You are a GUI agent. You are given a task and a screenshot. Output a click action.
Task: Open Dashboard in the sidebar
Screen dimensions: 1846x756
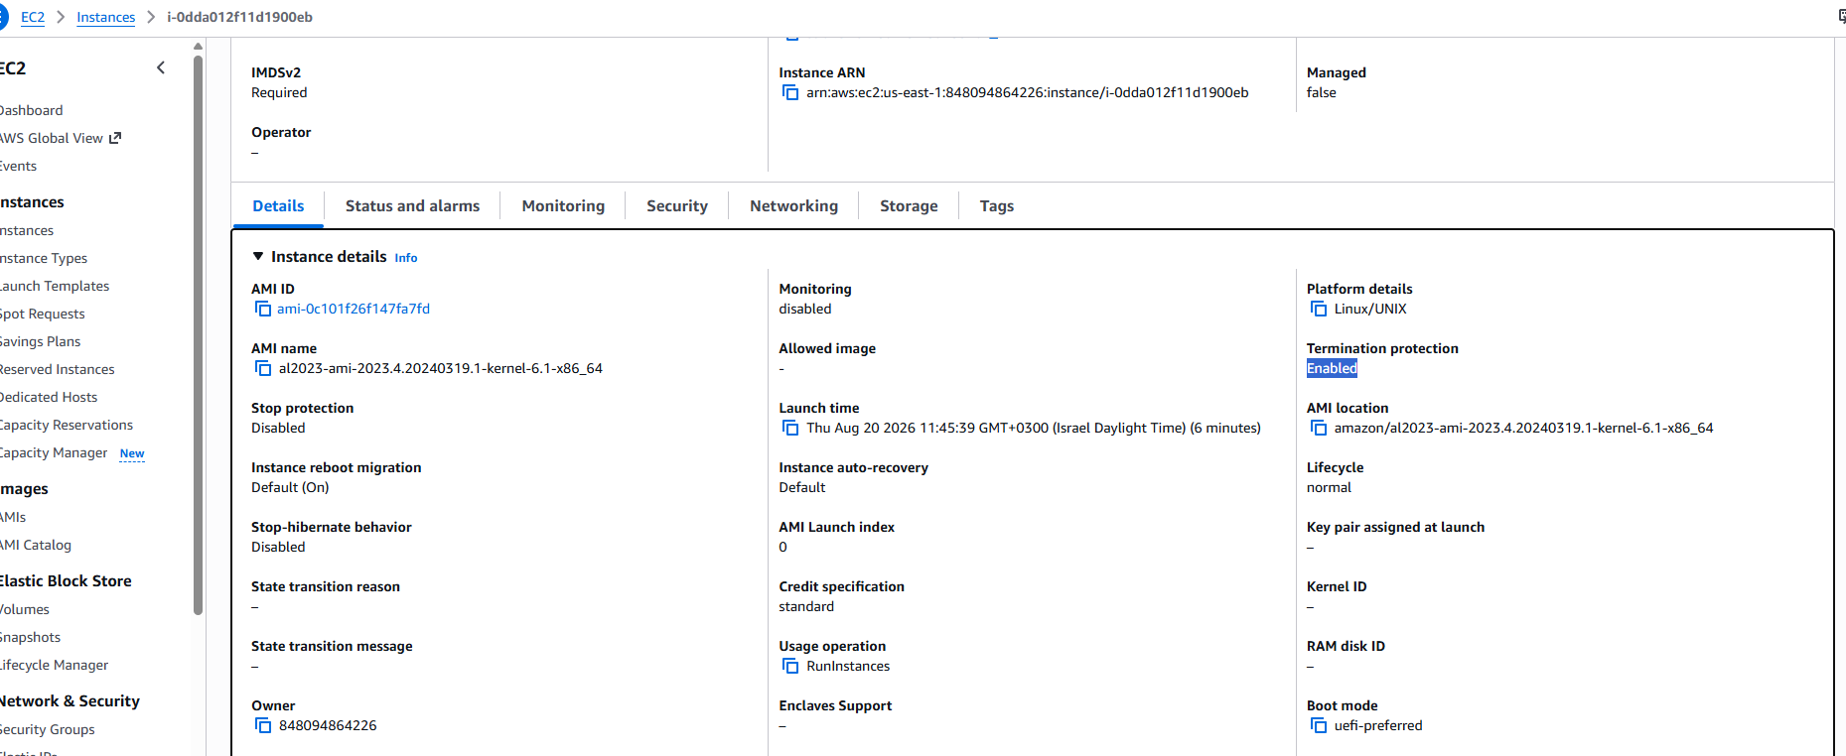click(30, 110)
